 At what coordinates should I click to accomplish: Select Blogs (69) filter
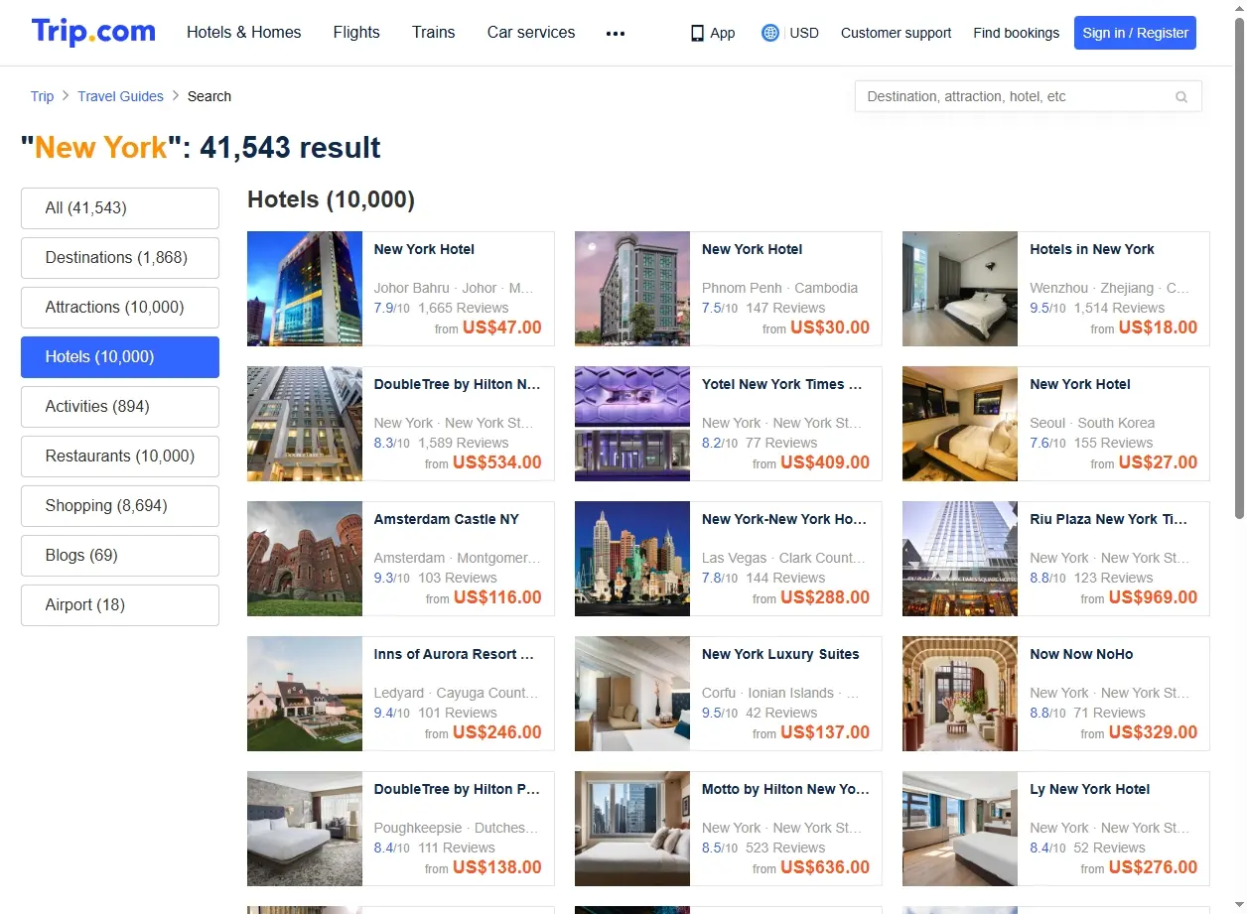[120, 556]
